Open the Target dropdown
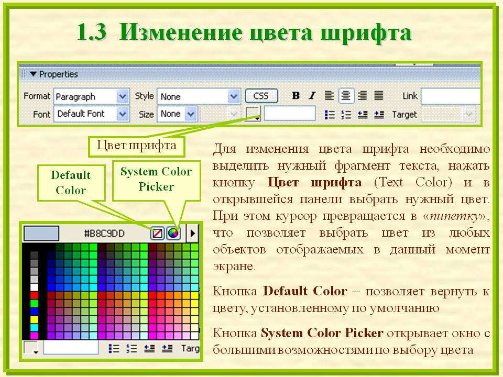 tap(449, 115)
